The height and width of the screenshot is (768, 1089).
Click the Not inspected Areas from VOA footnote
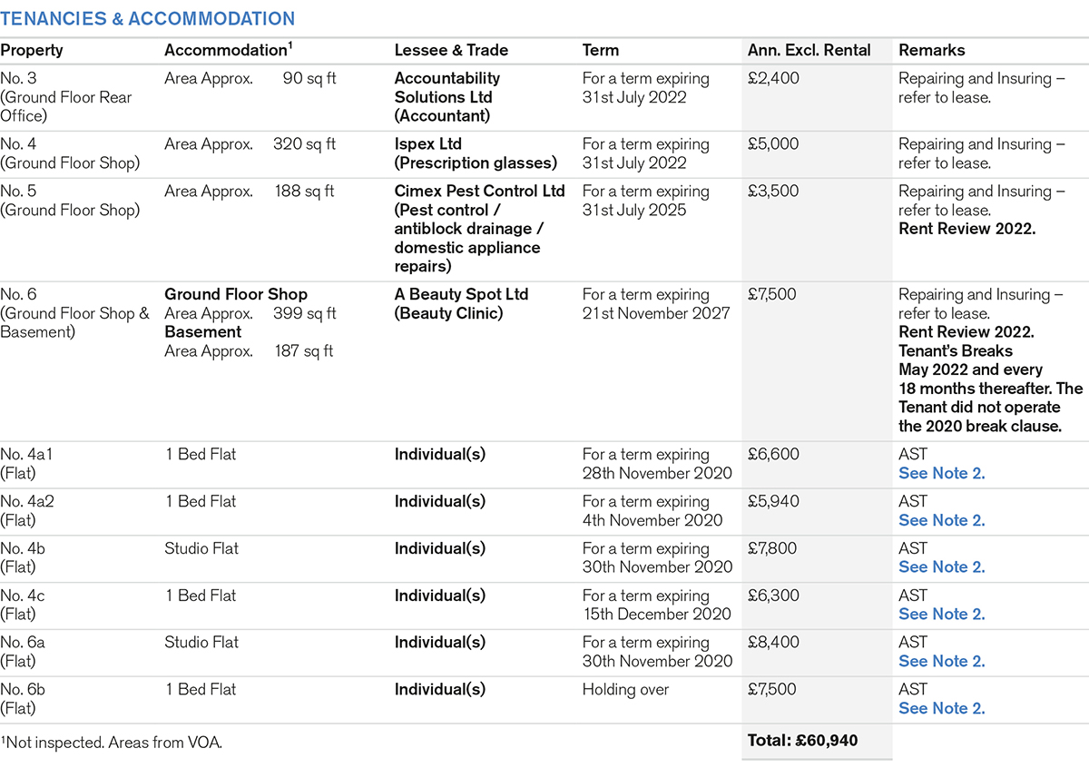112,743
